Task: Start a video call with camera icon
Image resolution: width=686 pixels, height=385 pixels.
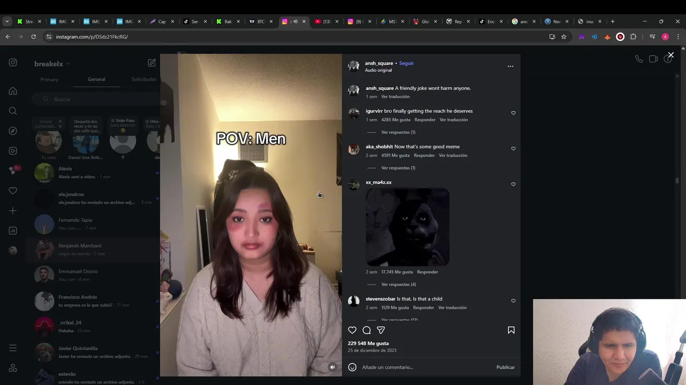Action: click(653, 59)
